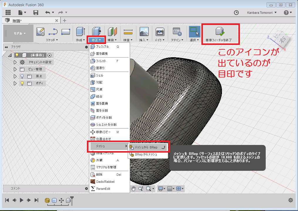Screen dimensions: 298x211
Task: Expand ボディ tree node
Action: coord(15,83)
